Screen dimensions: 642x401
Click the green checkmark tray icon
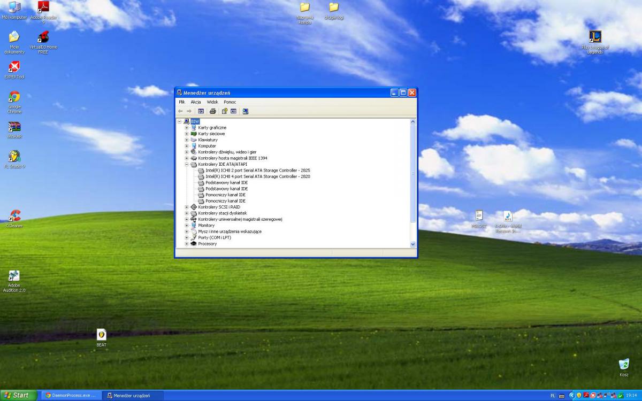click(x=621, y=396)
